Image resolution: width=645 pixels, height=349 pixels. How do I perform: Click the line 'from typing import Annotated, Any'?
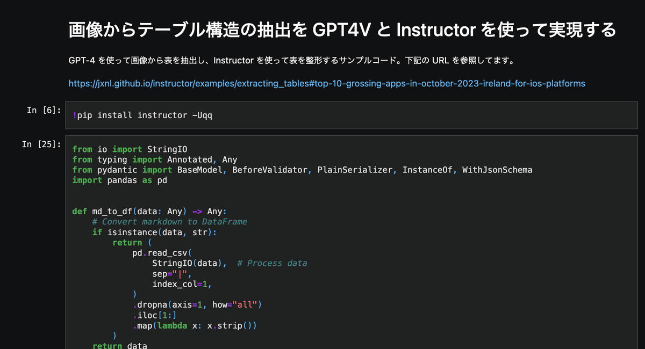(x=155, y=159)
